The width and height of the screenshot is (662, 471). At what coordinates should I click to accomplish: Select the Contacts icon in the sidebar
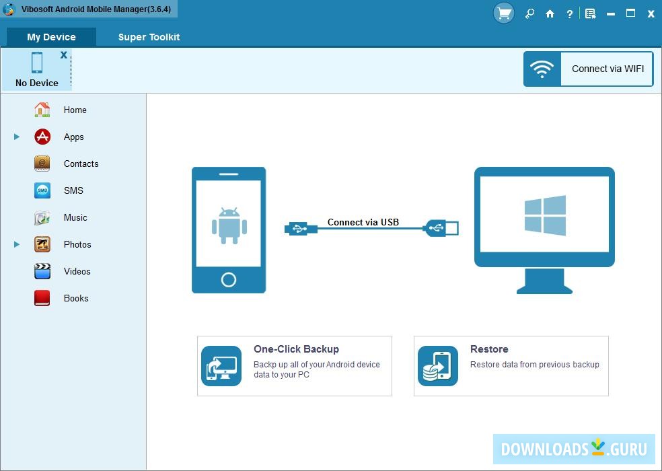click(x=41, y=164)
